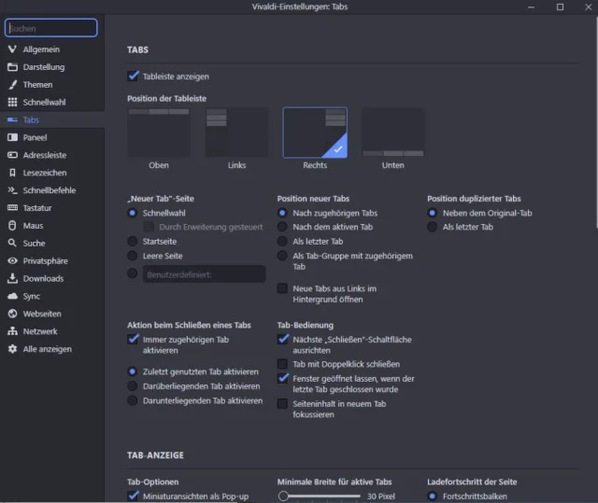
Task: Open Sync cloud icon section
Action: click(x=12, y=296)
